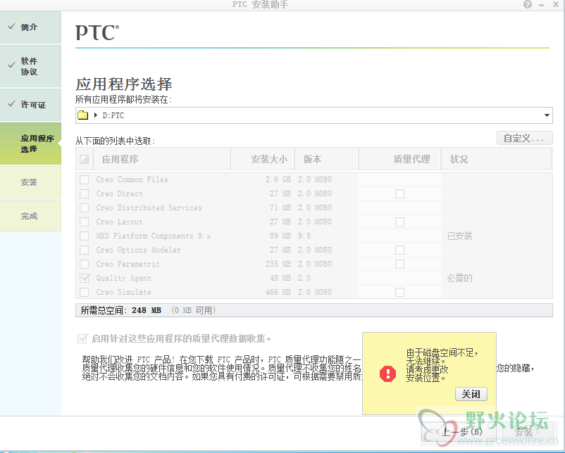Check the Creo Simulate application checkbox
Screen dimensions: 565x453
[85, 292]
